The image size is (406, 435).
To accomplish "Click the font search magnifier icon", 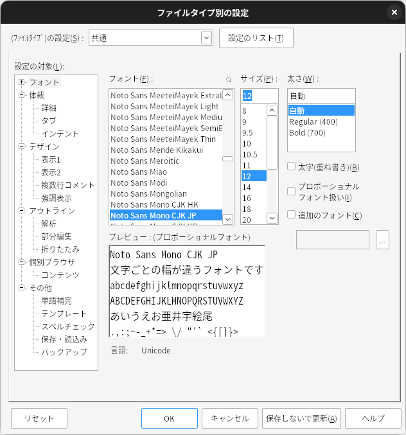I will coord(229,80).
